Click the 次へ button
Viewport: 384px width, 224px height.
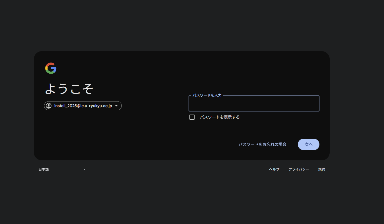coord(309,144)
